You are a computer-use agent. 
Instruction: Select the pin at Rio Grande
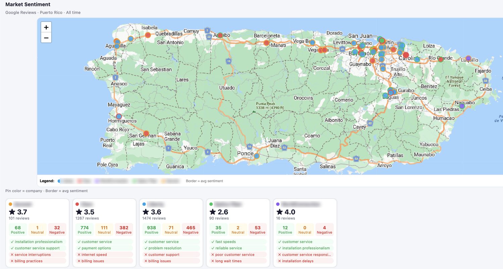pyautogui.click(x=441, y=59)
